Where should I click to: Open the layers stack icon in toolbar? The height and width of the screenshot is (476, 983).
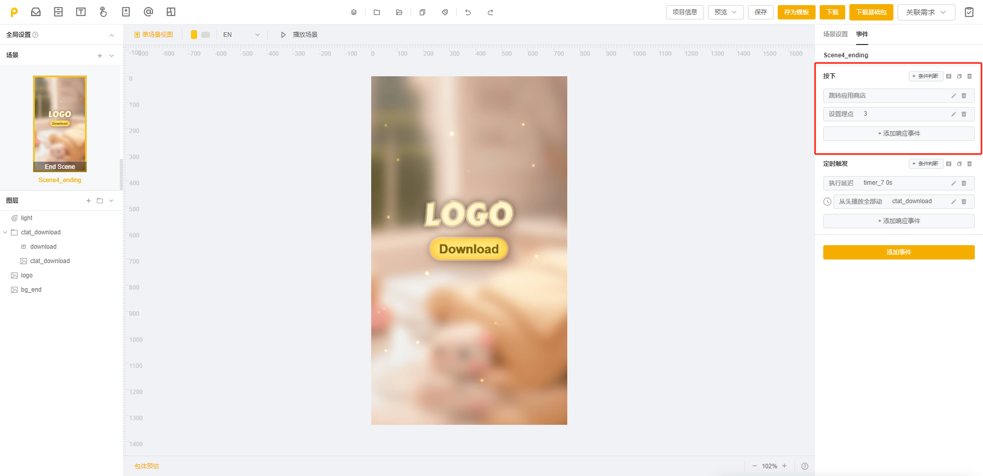354,12
